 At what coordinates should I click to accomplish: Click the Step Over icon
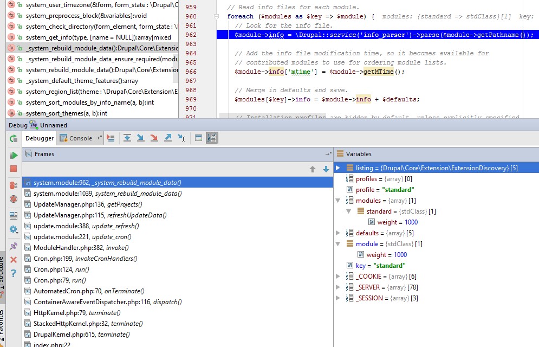click(x=127, y=138)
